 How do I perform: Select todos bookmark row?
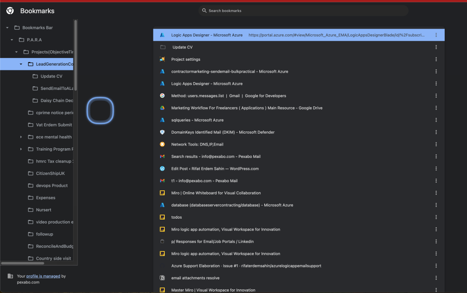tap(299, 217)
